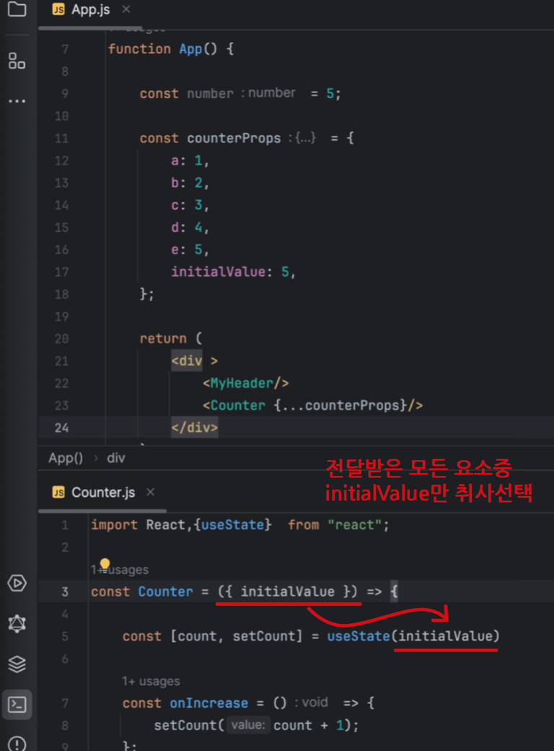The image size is (554, 751).
Task: Open the layers stack tool window
Action: [x=17, y=664]
